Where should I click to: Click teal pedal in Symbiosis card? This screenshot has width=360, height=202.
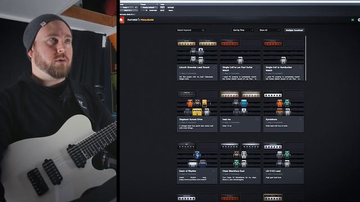(287, 103)
